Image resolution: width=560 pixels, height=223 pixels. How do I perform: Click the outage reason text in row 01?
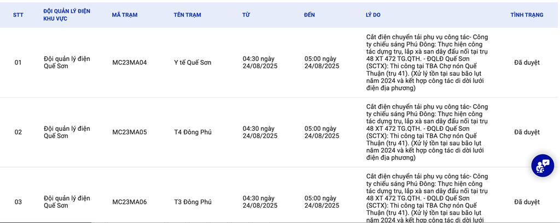click(x=427, y=63)
